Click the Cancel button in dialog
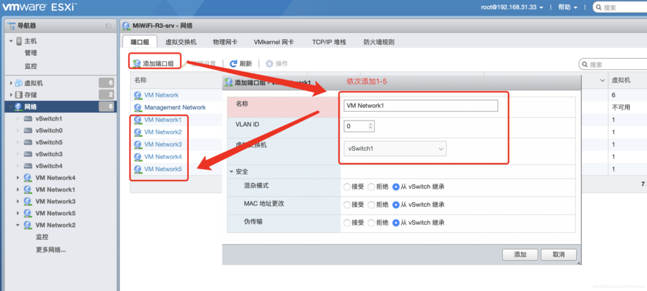647x291 pixels. [x=559, y=254]
